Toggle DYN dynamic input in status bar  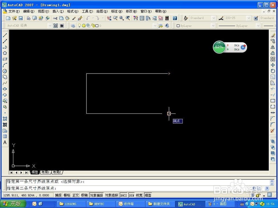coord(131,195)
